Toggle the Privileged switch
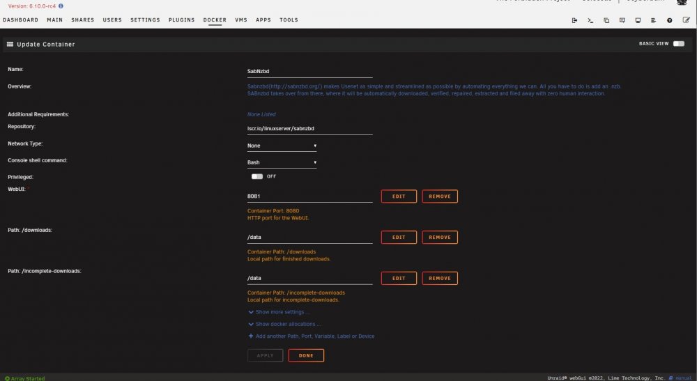 click(x=257, y=176)
